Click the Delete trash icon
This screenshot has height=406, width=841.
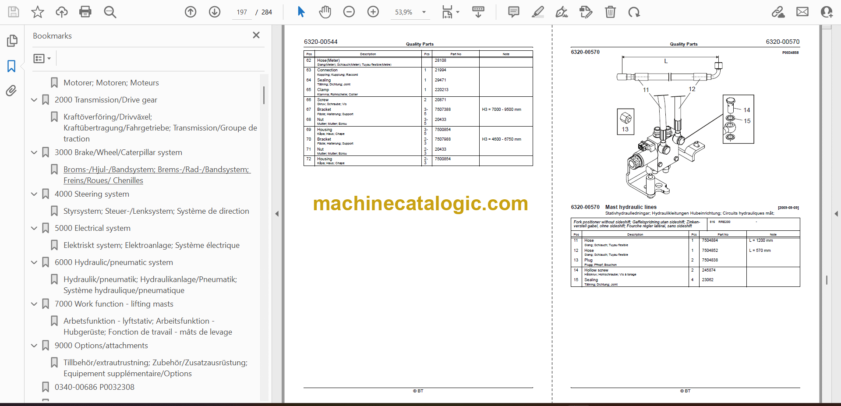click(x=610, y=12)
